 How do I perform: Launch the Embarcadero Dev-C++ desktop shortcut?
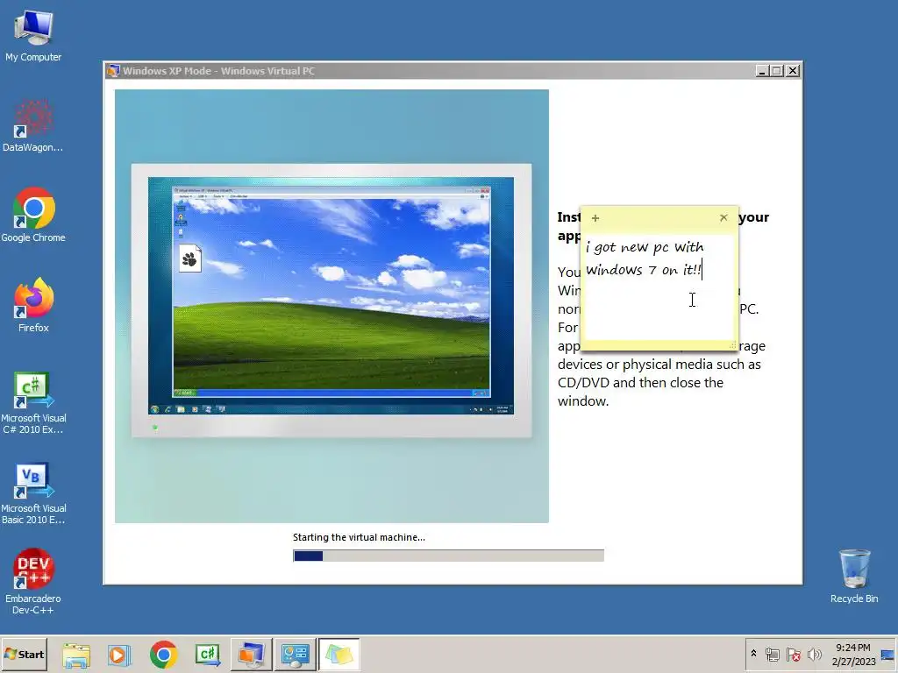pyautogui.click(x=33, y=582)
